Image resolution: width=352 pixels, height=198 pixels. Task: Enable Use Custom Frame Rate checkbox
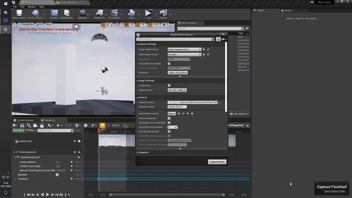pyautogui.click(x=169, y=64)
